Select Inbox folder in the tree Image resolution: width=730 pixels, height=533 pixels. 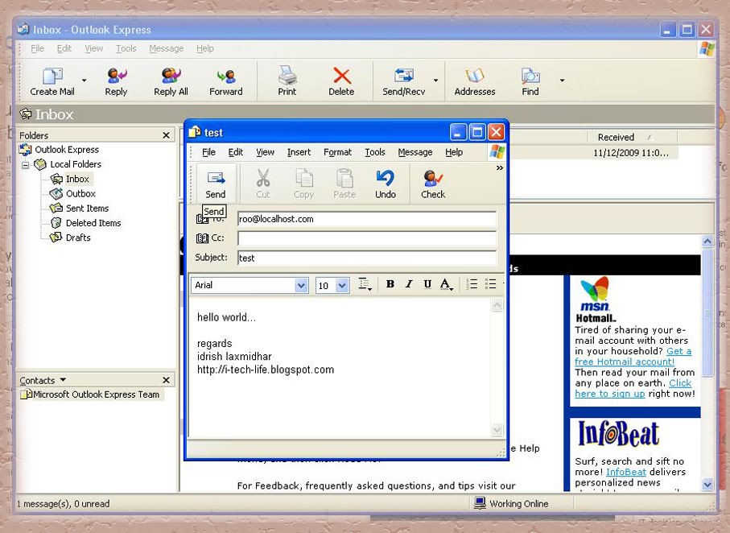click(x=76, y=179)
